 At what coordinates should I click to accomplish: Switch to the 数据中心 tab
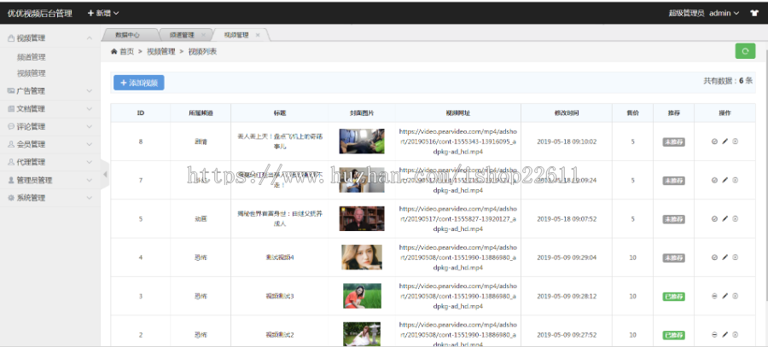point(127,35)
